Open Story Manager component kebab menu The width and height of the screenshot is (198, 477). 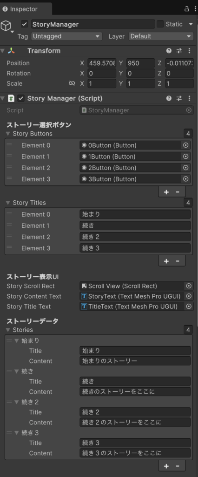pos(190,98)
